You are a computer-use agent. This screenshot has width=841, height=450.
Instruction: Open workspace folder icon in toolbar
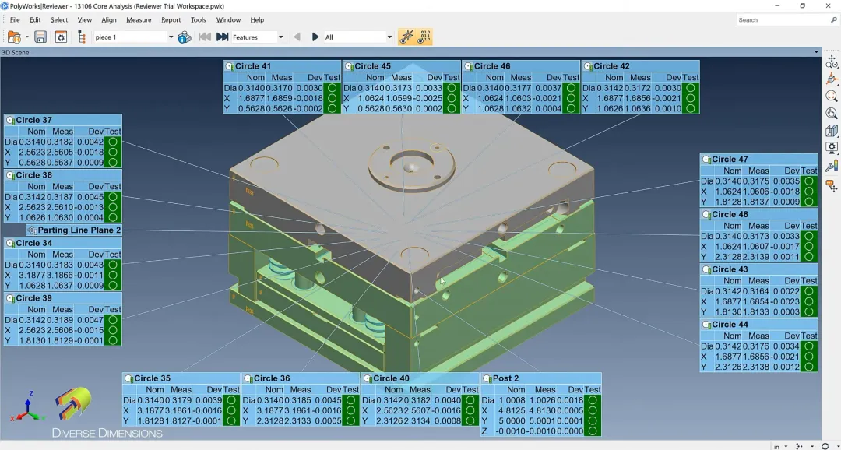(13, 37)
